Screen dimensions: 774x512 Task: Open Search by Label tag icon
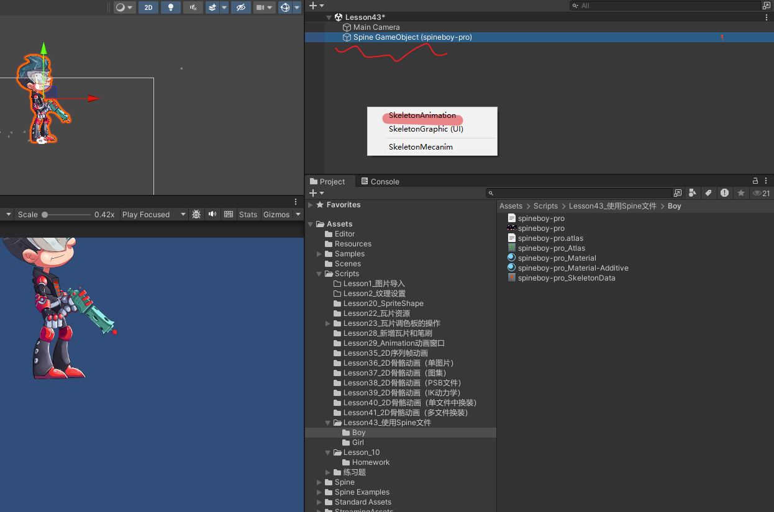709,194
